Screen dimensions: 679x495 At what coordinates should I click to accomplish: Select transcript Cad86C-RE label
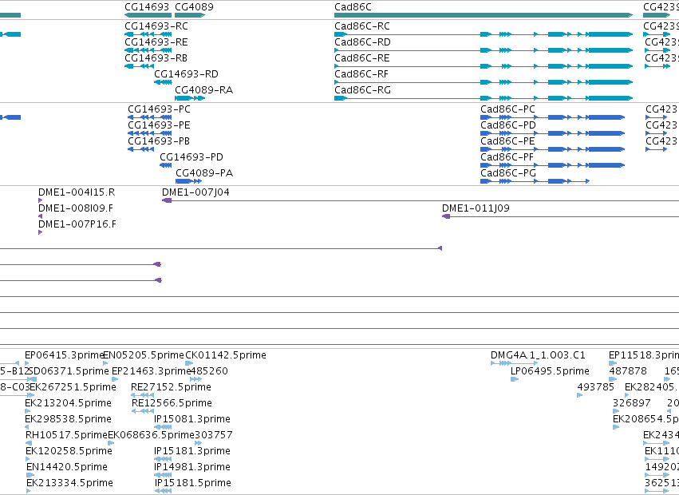coord(362,58)
